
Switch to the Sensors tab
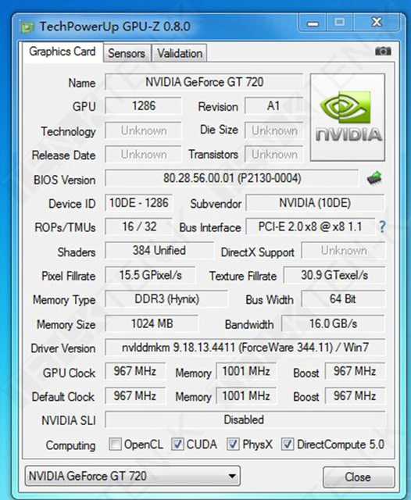pyautogui.click(x=127, y=53)
